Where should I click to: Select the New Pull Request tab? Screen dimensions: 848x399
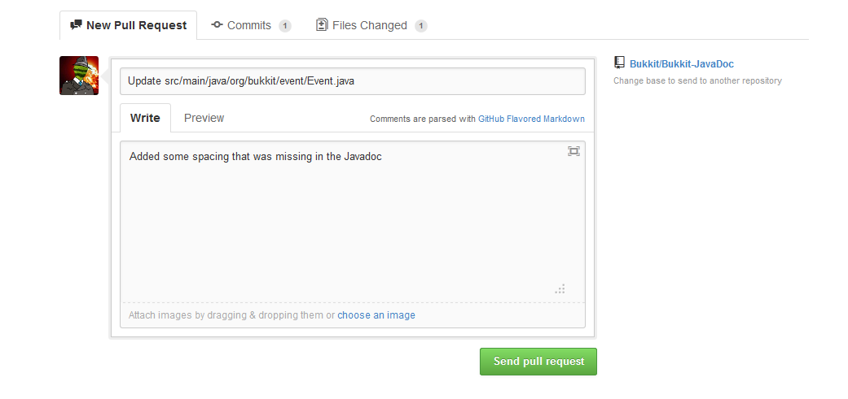click(128, 25)
